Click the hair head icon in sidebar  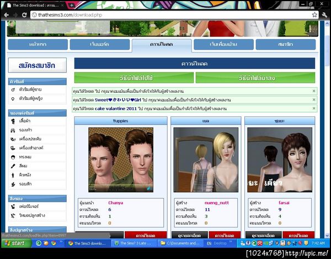pos(13,157)
